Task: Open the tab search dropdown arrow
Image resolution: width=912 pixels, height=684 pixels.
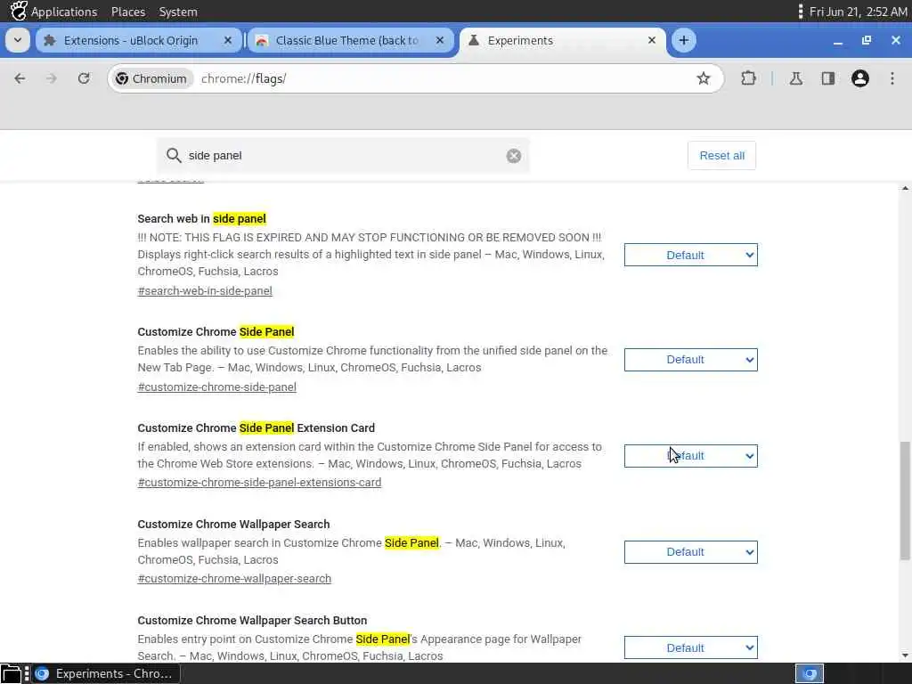Action: tap(18, 40)
